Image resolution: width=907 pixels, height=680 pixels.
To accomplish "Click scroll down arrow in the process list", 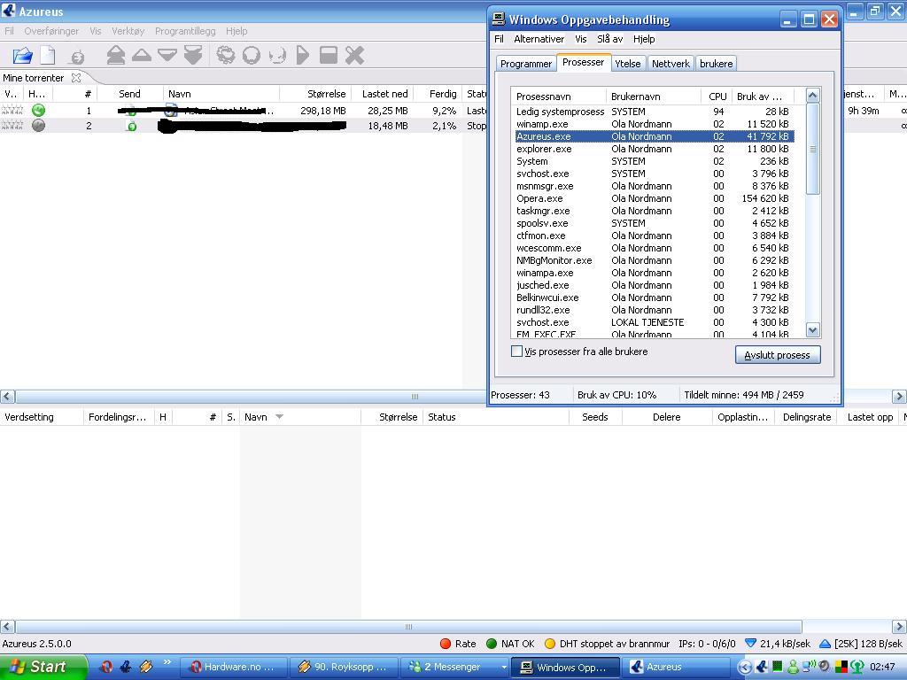I will tap(813, 329).
